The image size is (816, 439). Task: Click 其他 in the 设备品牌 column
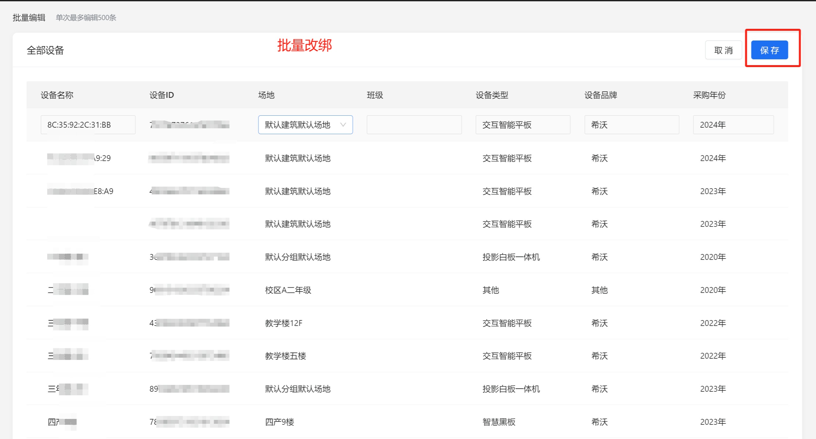pyautogui.click(x=599, y=290)
